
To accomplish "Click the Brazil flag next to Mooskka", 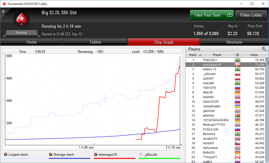I will (x=237, y=134).
